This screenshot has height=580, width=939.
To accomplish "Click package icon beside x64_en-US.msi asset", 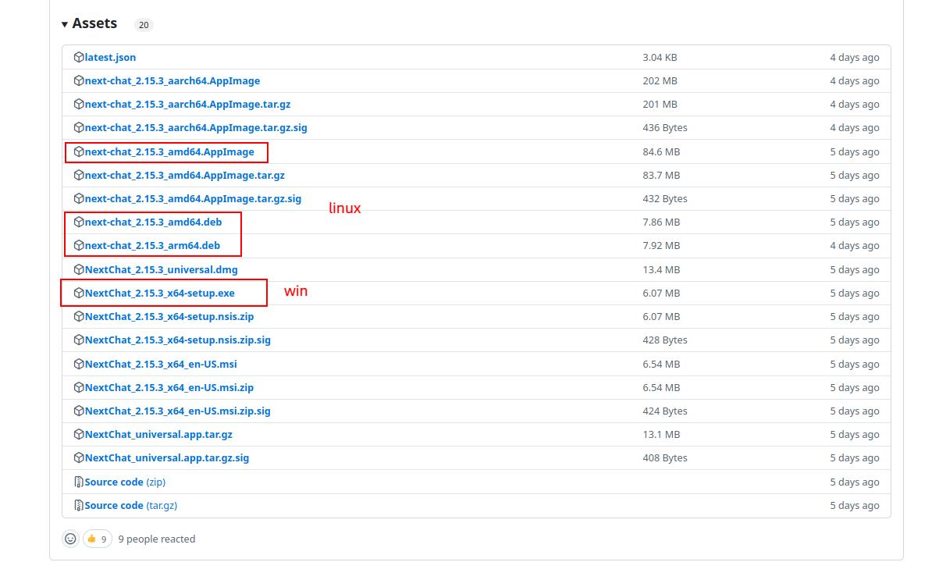I will coord(79,364).
